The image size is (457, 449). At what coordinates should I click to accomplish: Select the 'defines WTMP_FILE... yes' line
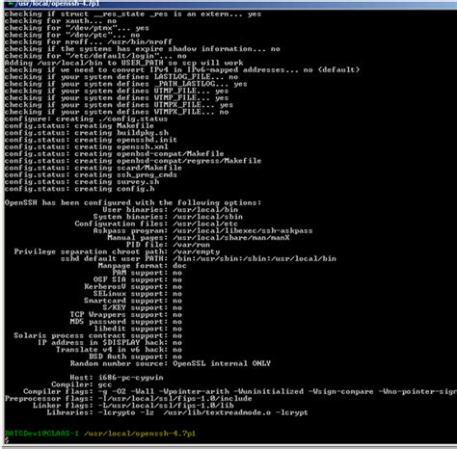(x=117, y=98)
